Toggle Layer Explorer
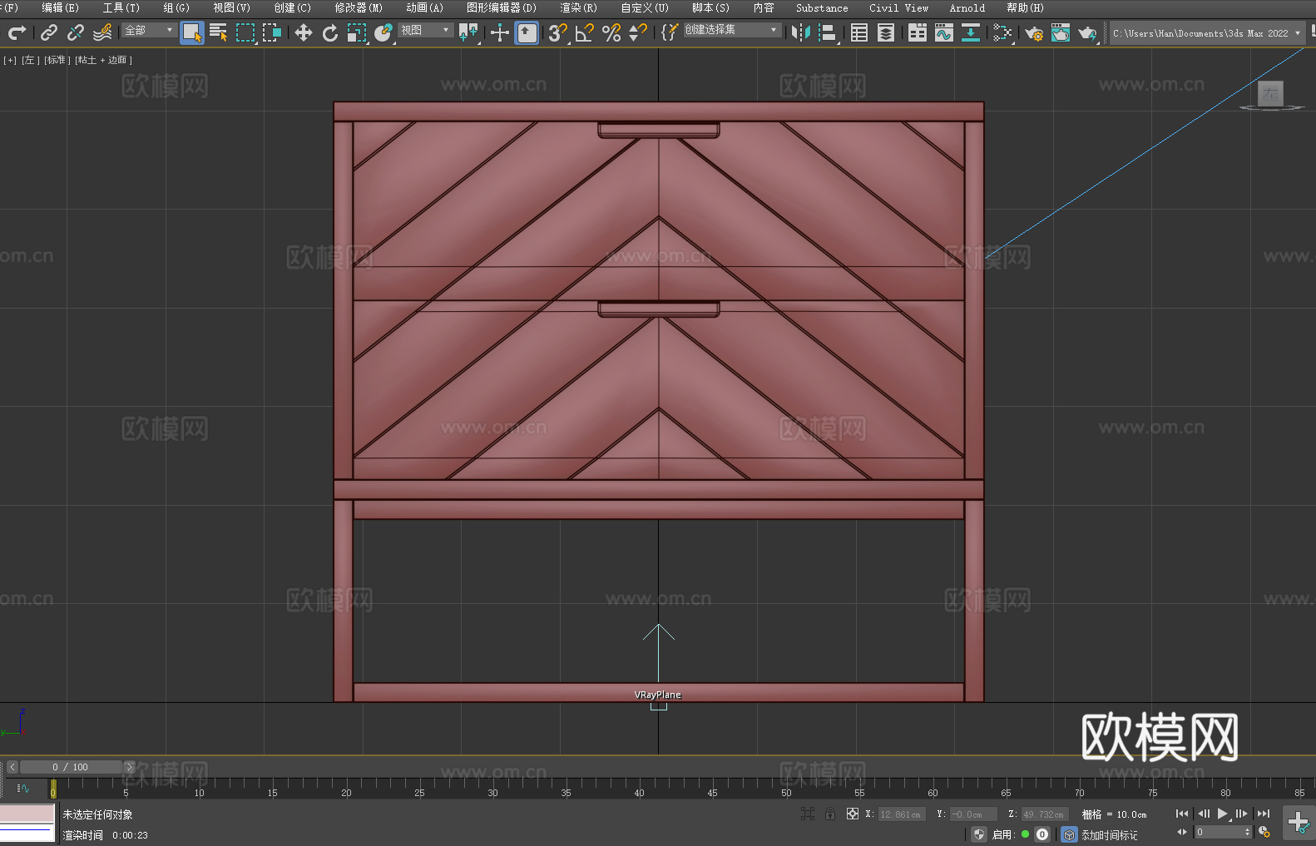The height and width of the screenshot is (846, 1316). (886, 32)
